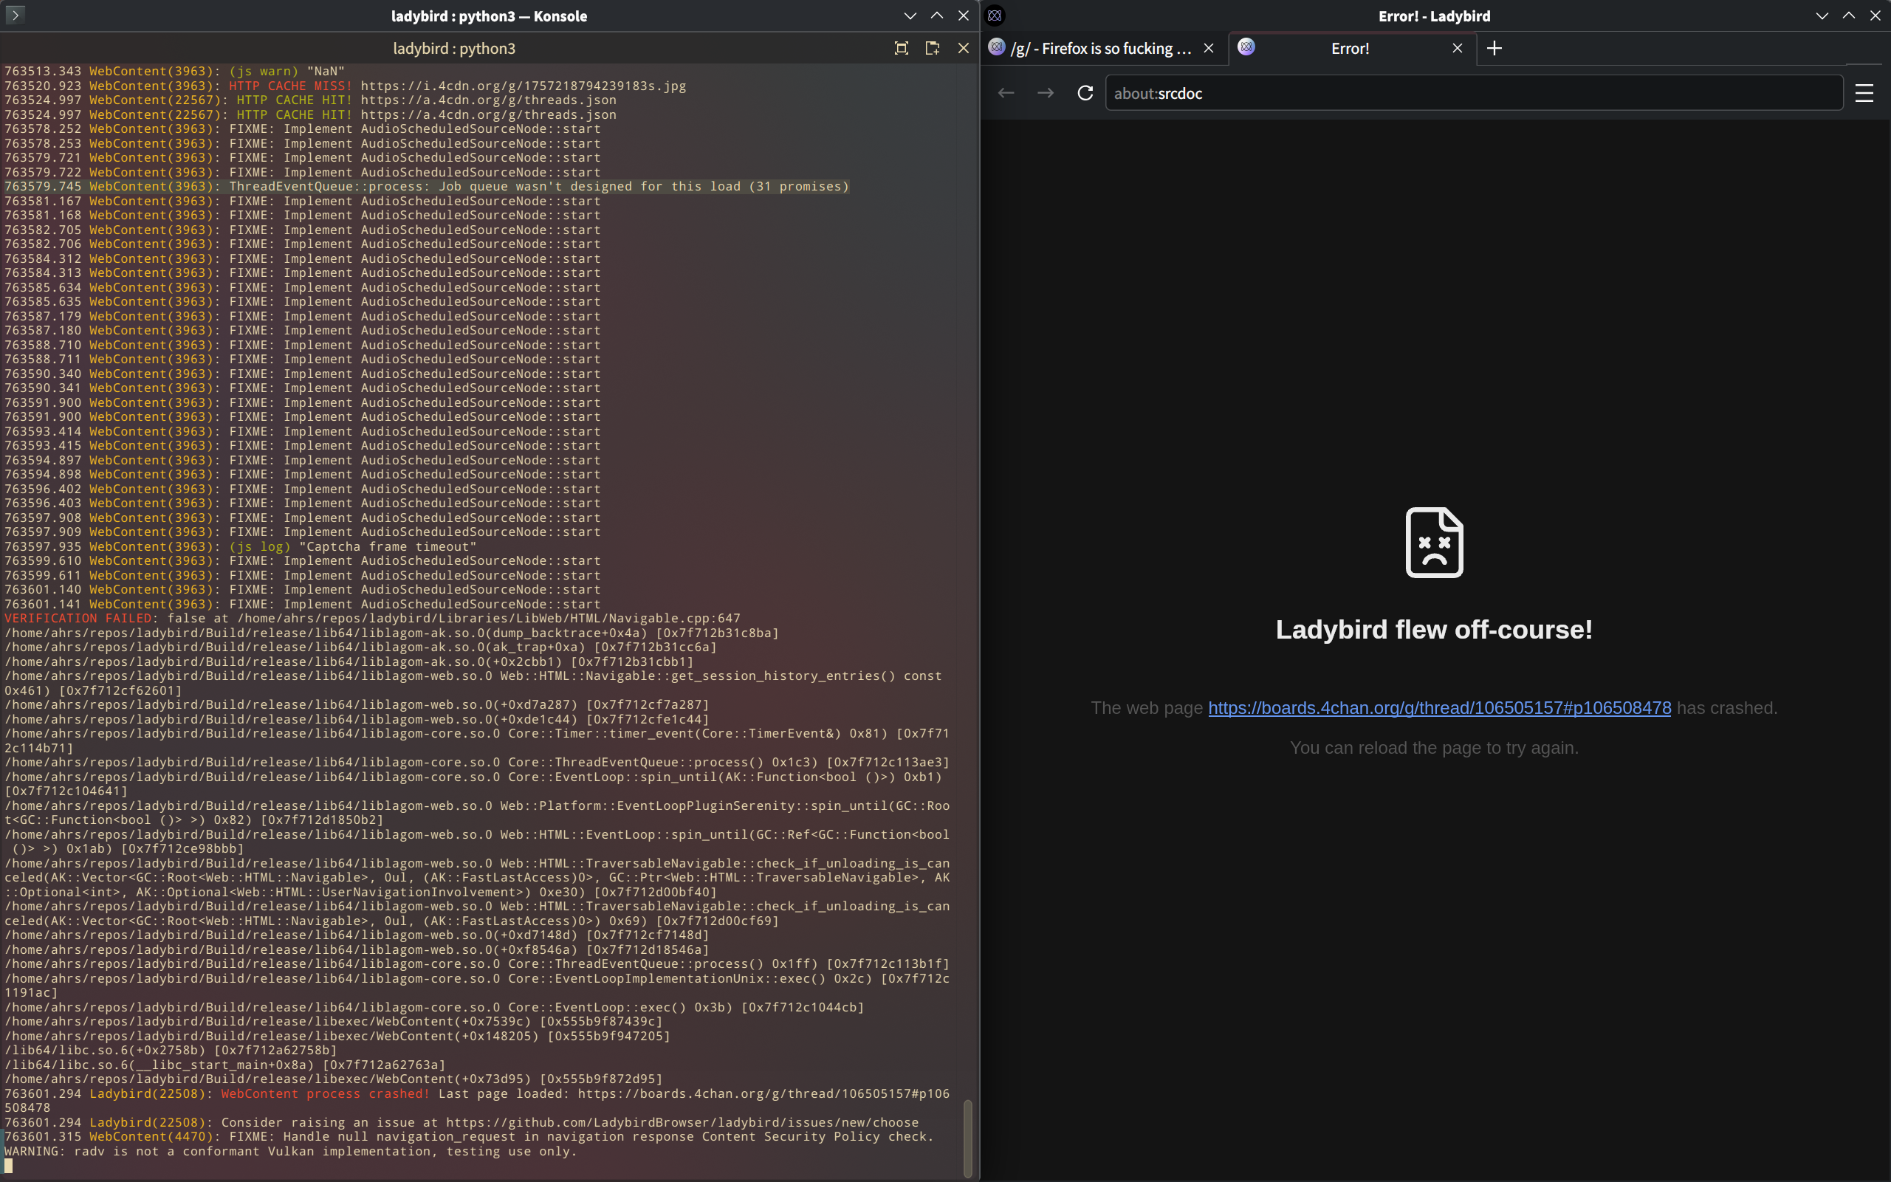Reload the crashed page in Ladybird
This screenshot has width=1891, height=1182.
1085,93
